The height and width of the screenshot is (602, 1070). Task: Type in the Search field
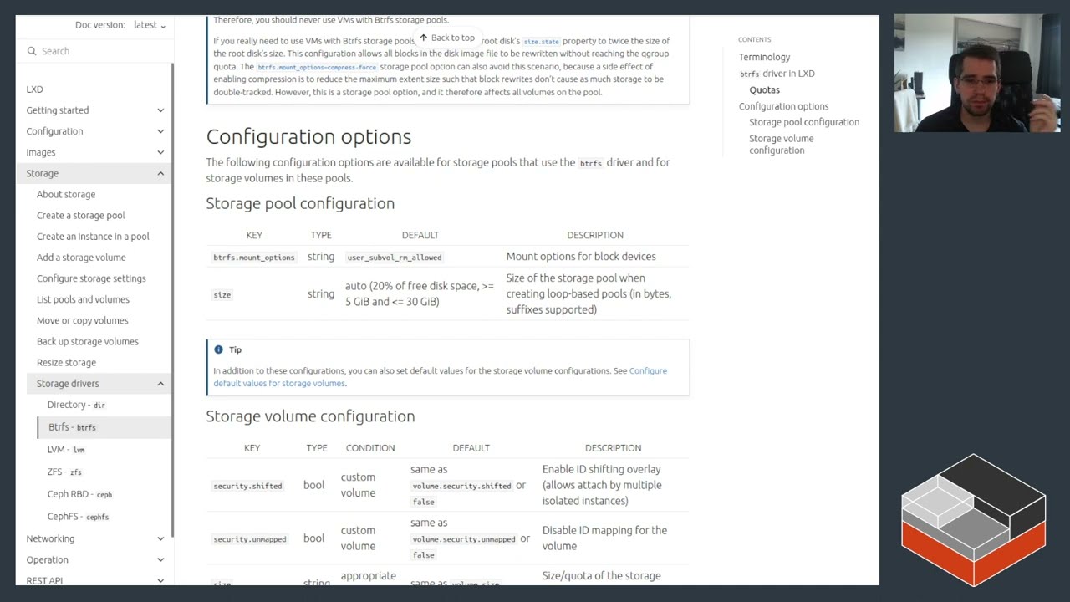100,51
